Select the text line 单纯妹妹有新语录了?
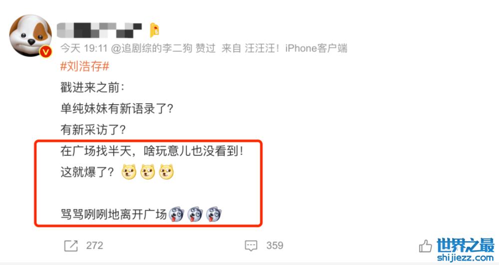499x265 pixels. pyautogui.click(x=117, y=109)
